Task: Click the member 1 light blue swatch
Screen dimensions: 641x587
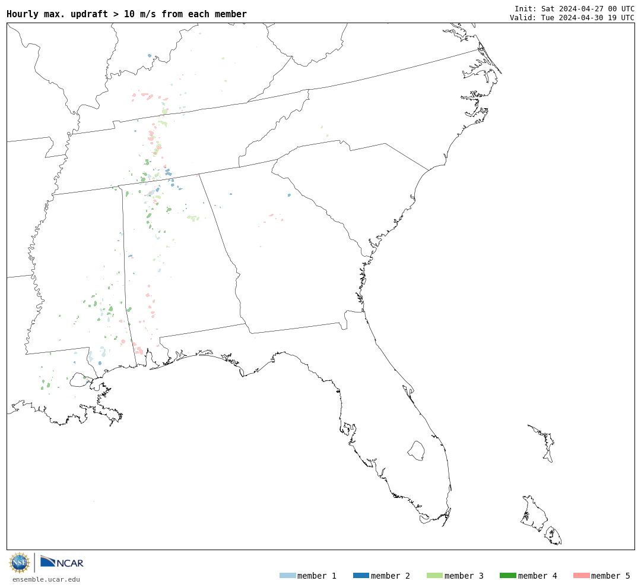Action: [287, 576]
